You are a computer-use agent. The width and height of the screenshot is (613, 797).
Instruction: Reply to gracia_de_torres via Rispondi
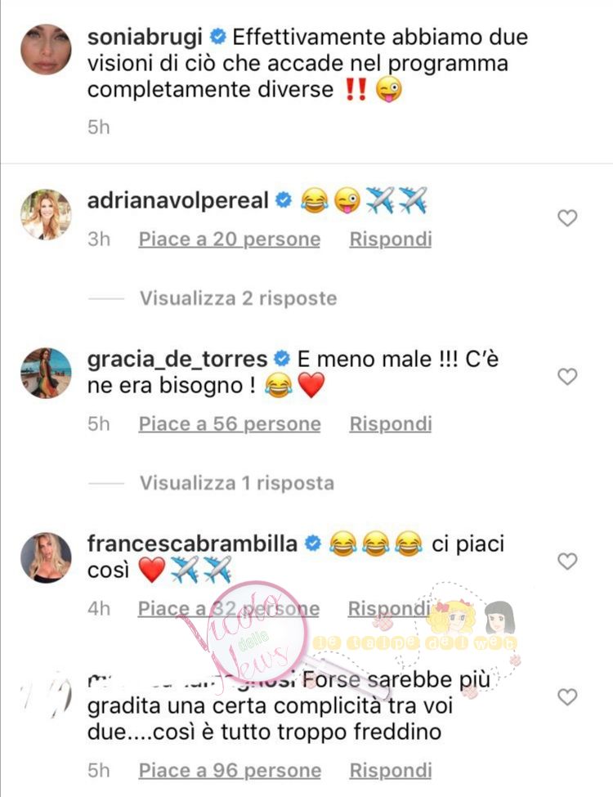(391, 423)
